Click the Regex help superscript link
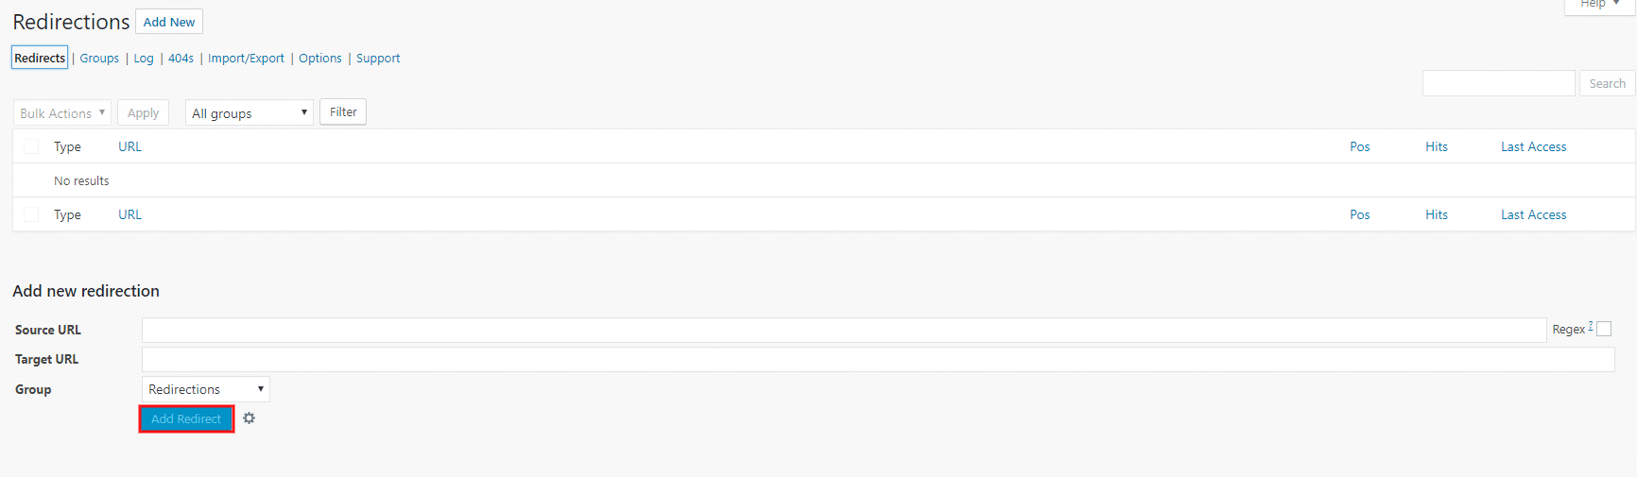The image size is (1637, 477). [x=1591, y=326]
